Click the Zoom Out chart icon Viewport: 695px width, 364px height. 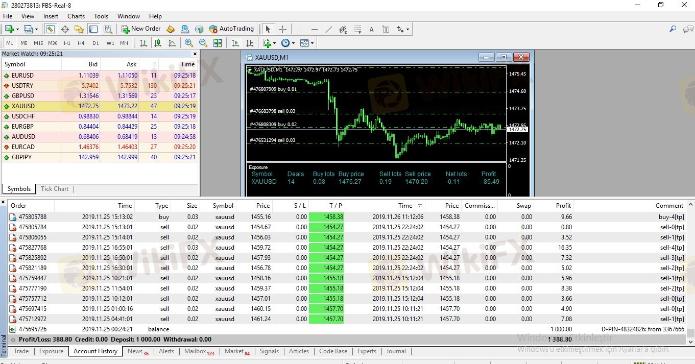(x=203, y=43)
